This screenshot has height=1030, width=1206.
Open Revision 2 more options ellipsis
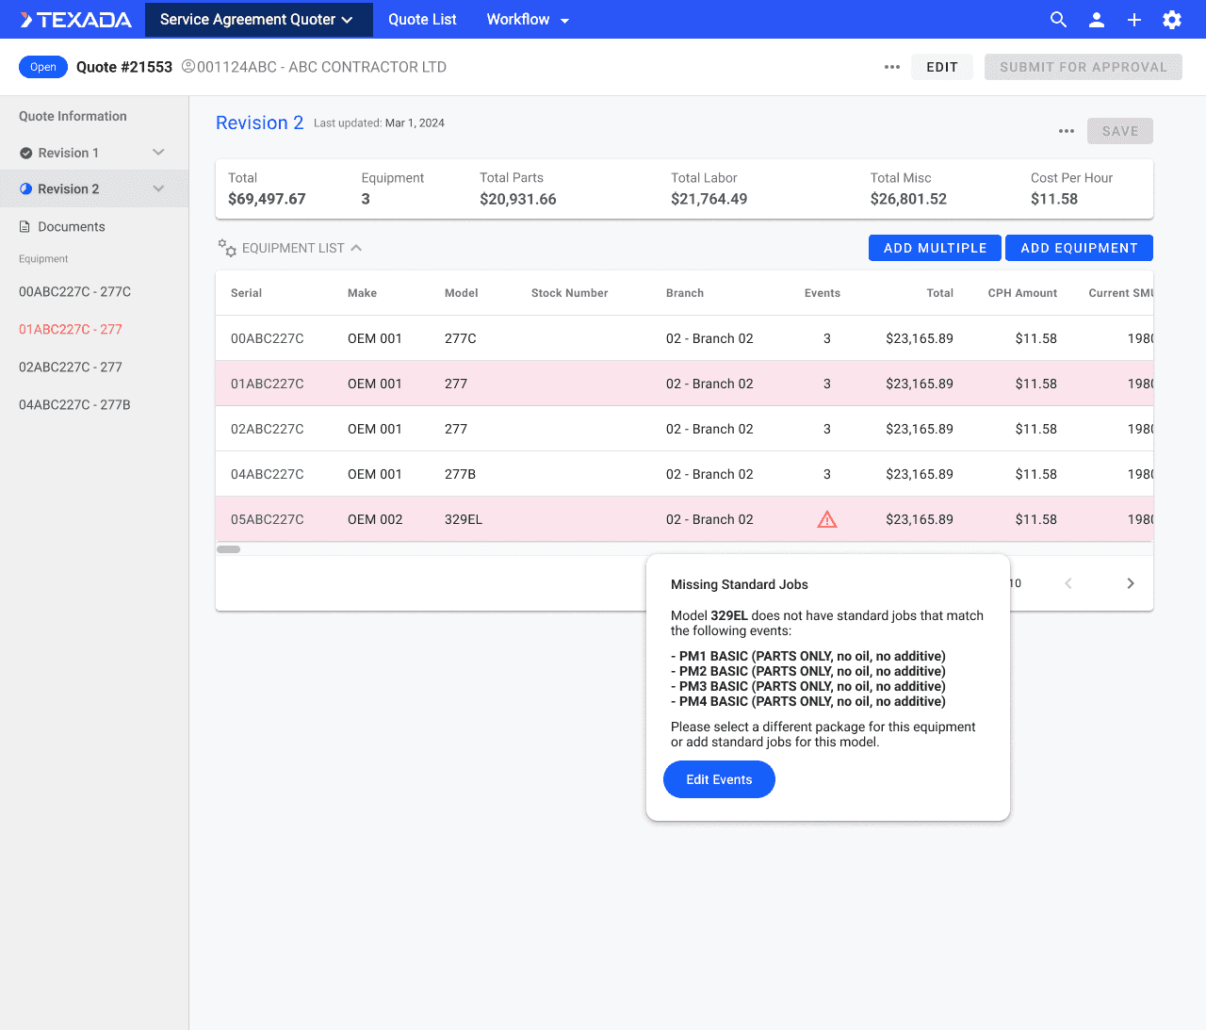click(x=1067, y=131)
